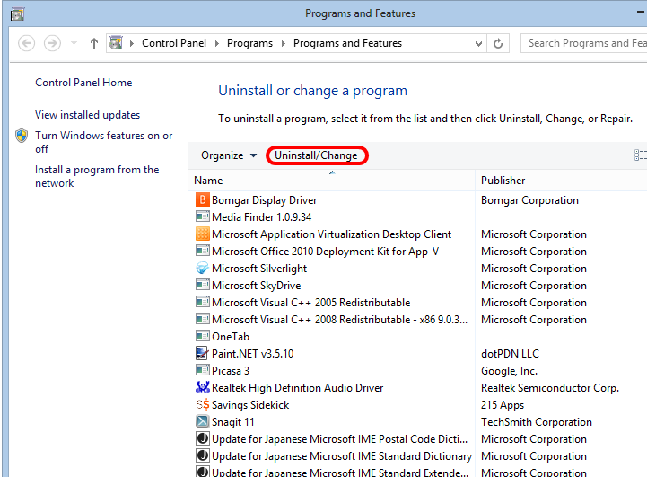Click the Uninstall/Change button
This screenshot has width=647, height=477.
(x=316, y=155)
